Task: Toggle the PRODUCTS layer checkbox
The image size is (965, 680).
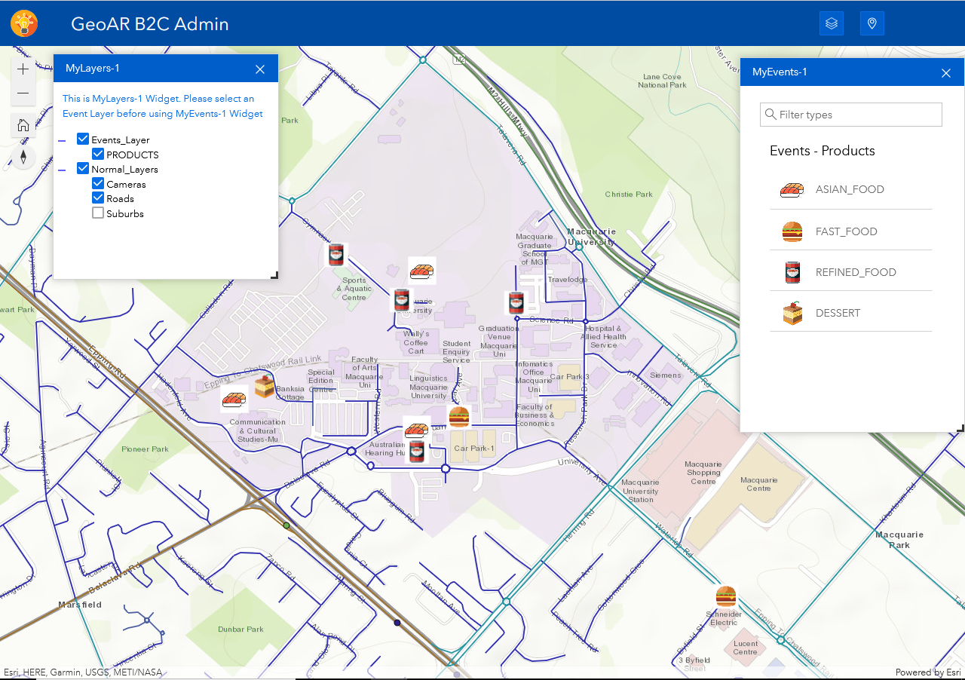Action: pyautogui.click(x=98, y=154)
